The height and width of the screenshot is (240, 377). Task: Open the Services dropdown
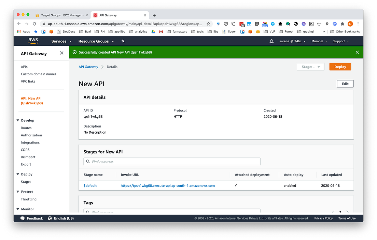click(x=61, y=41)
